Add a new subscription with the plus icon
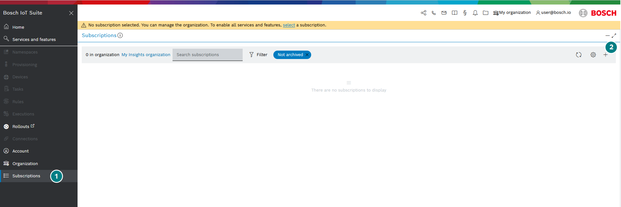 point(605,55)
